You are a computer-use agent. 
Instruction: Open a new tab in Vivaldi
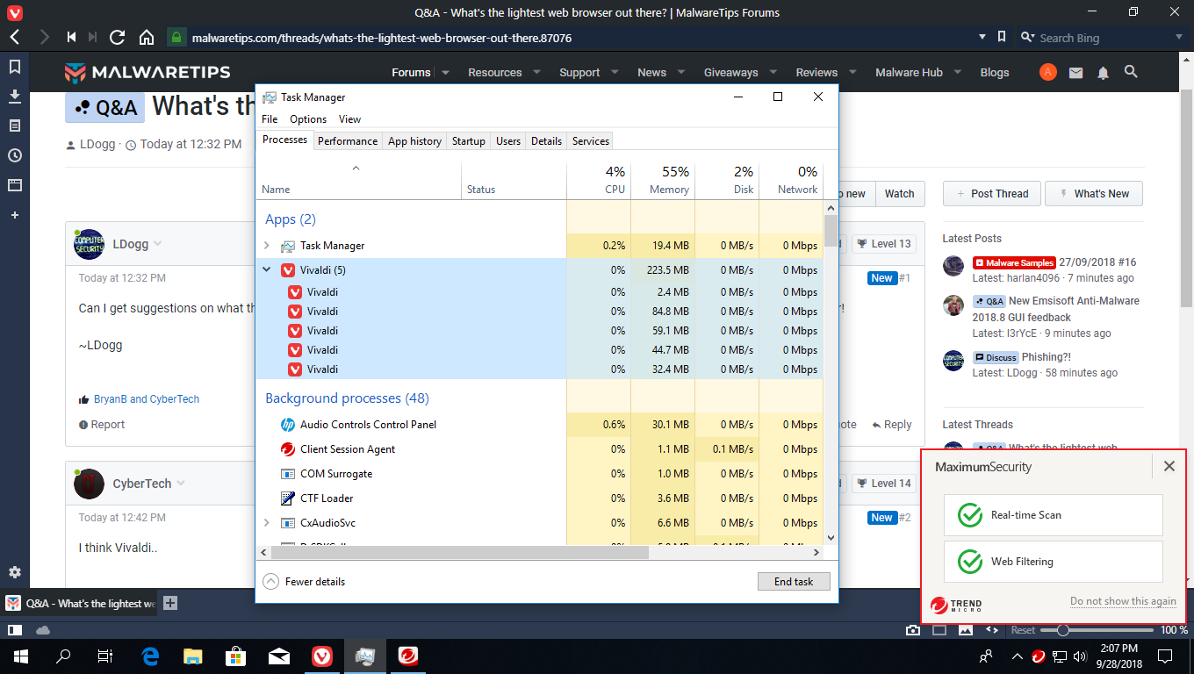(x=170, y=603)
